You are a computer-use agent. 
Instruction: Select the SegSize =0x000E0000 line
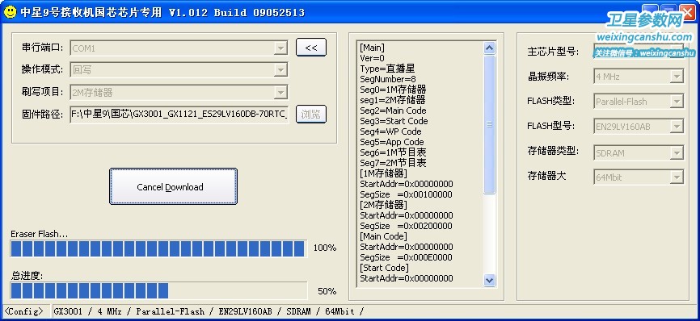click(x=406, y=257)
